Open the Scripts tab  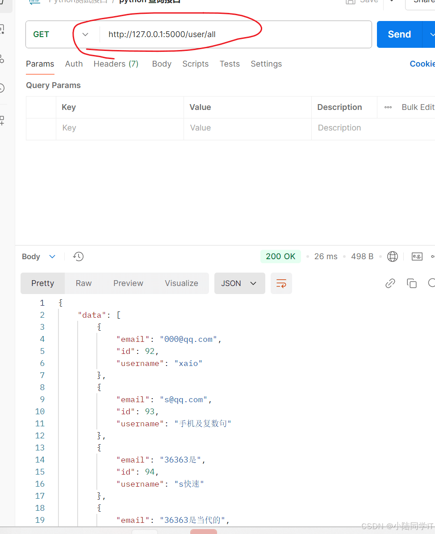195,64
